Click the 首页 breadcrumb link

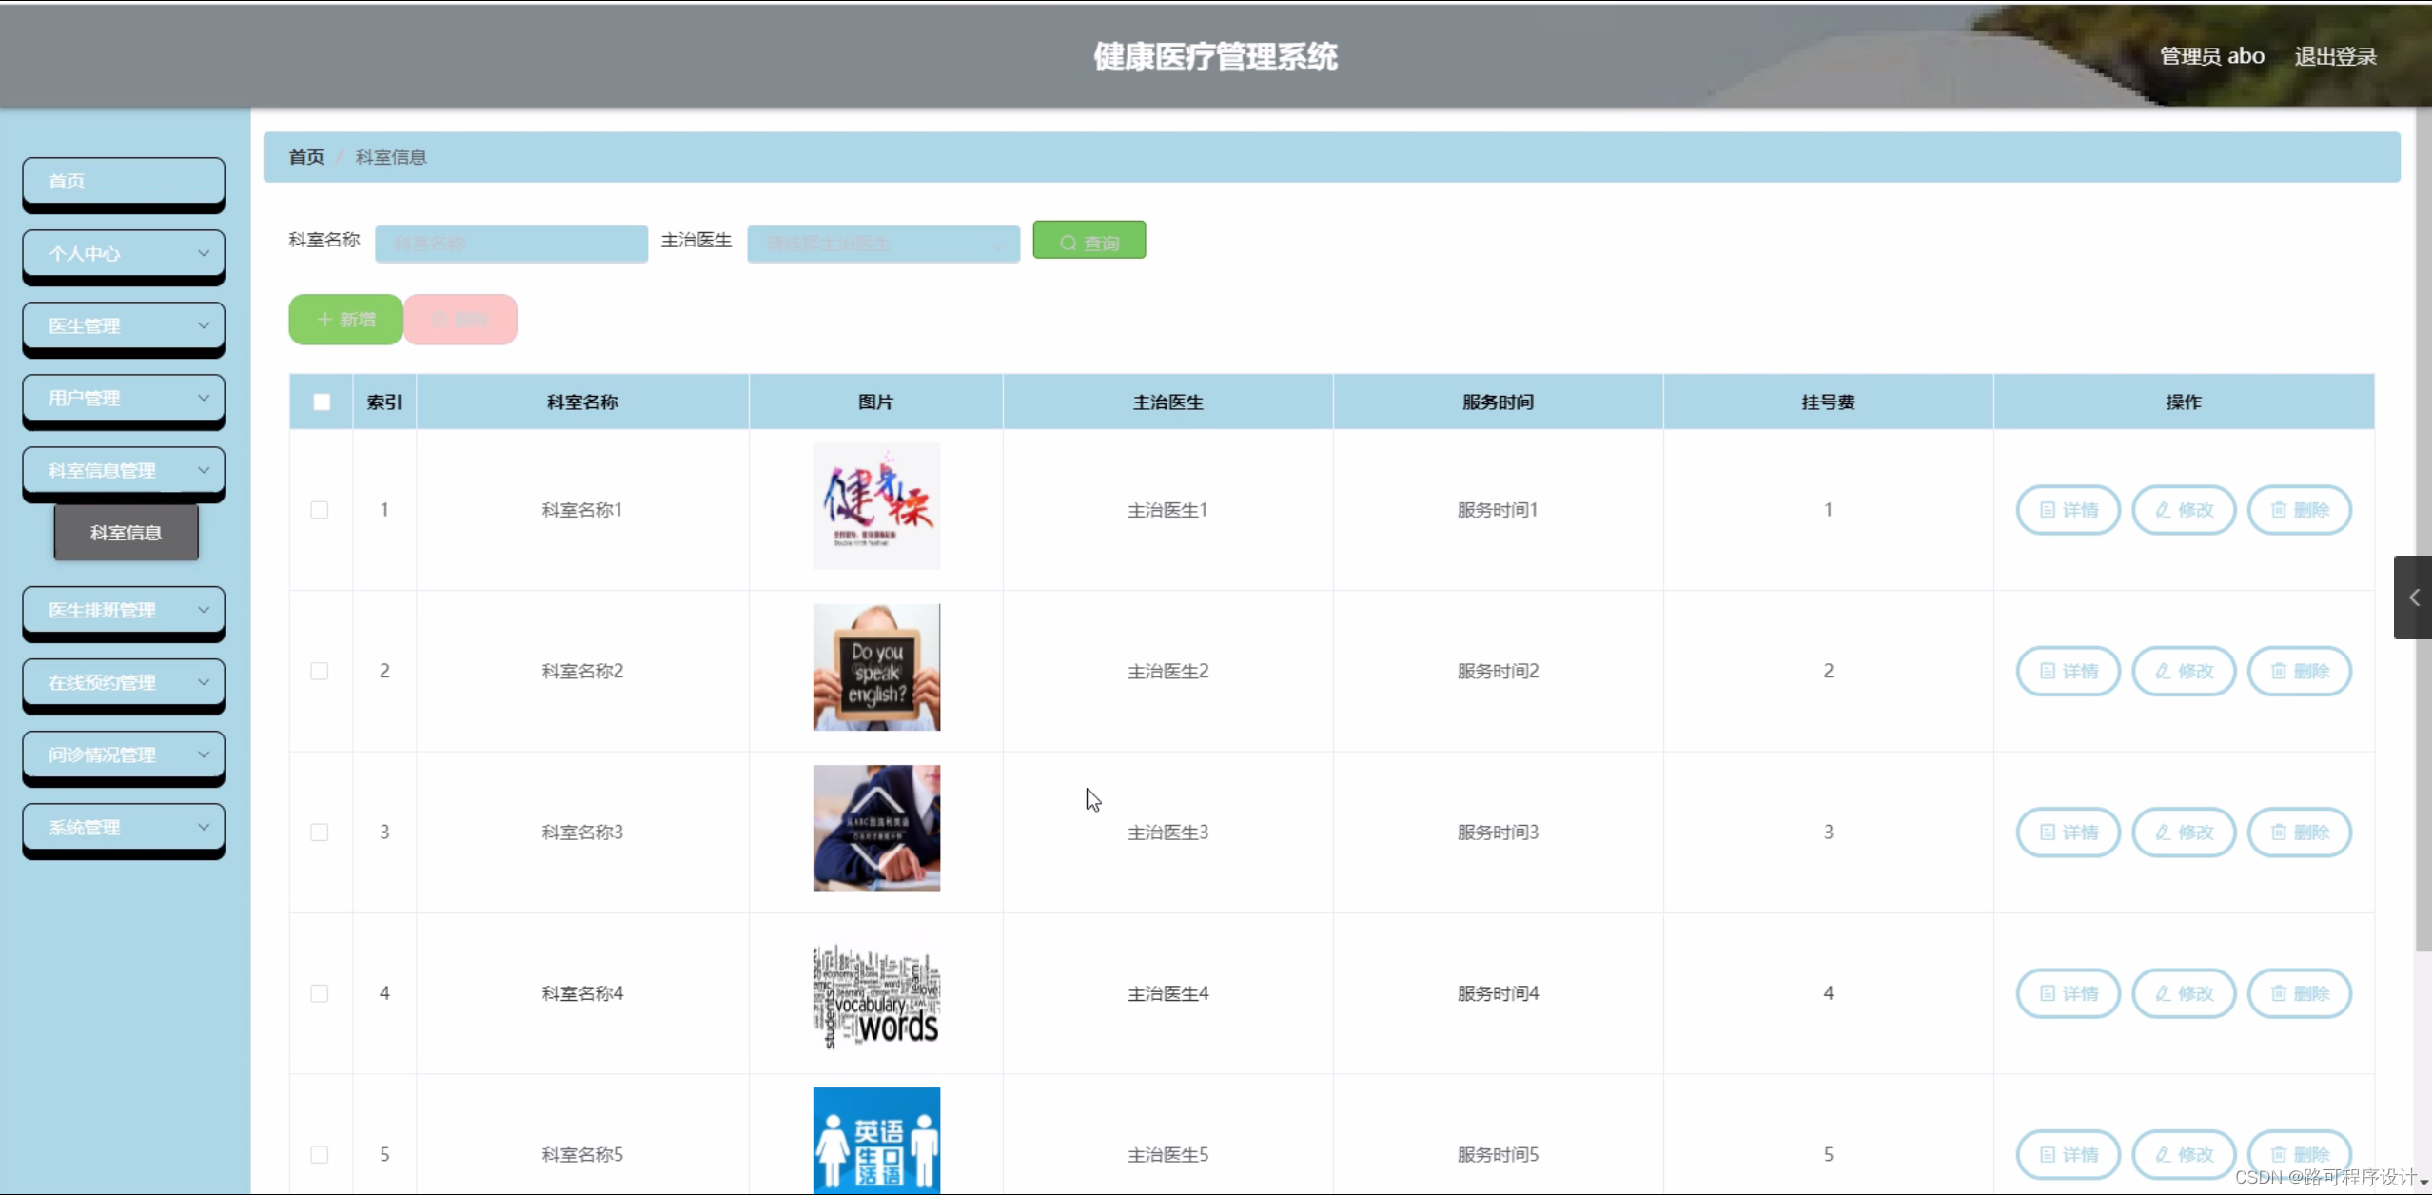[x=305, y=156]
